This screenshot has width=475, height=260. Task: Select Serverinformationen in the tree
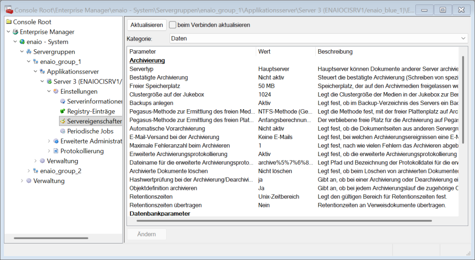(94, 101)
